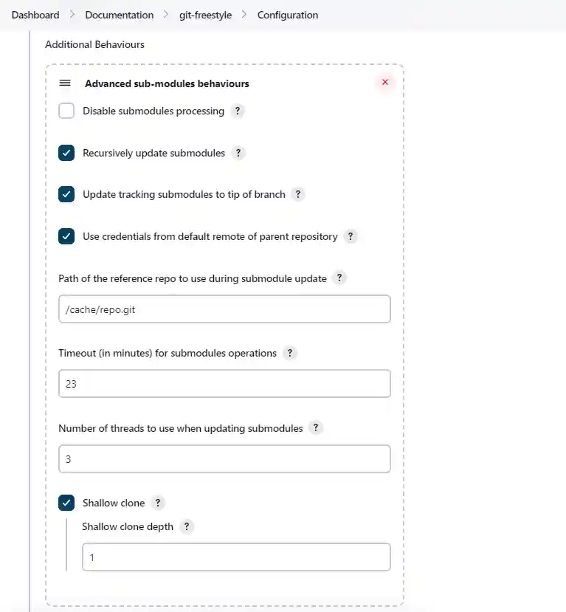This screenshot has width=566, height=612.
Task: Uncheck Use credentials from default remote
Action: 66,236
